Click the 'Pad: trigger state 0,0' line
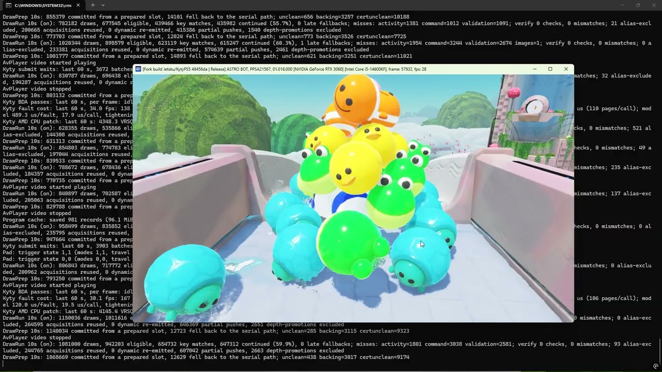This screenshot has width=662, height=372. 68,258
